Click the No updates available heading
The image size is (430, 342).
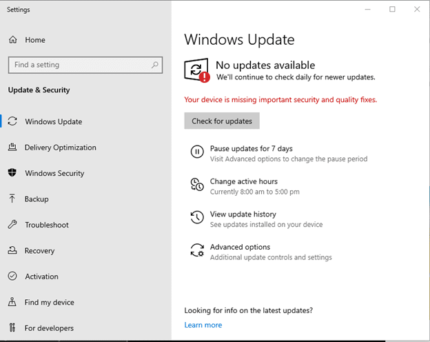(x=265, y=66)
